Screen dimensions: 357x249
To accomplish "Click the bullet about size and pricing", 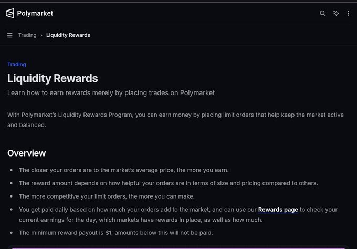I will tap(169, 183).
